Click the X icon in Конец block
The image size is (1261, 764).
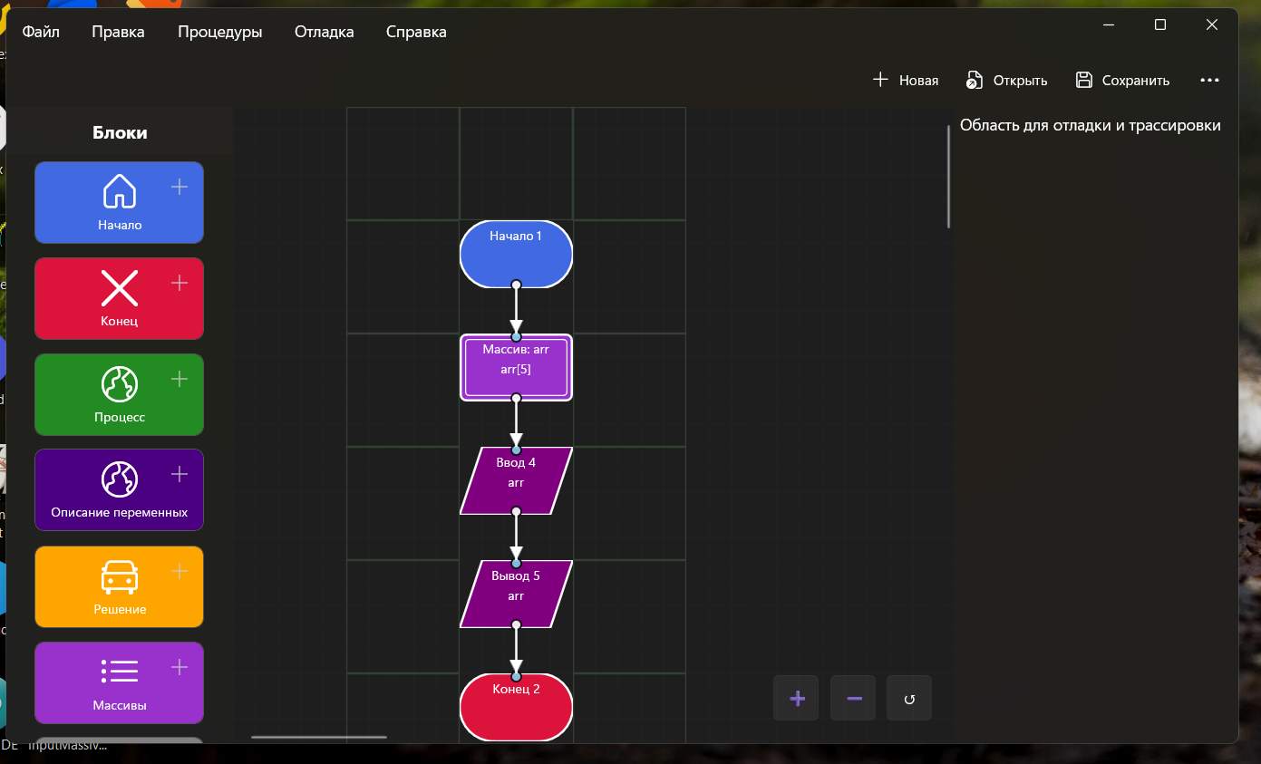(120, 288)
